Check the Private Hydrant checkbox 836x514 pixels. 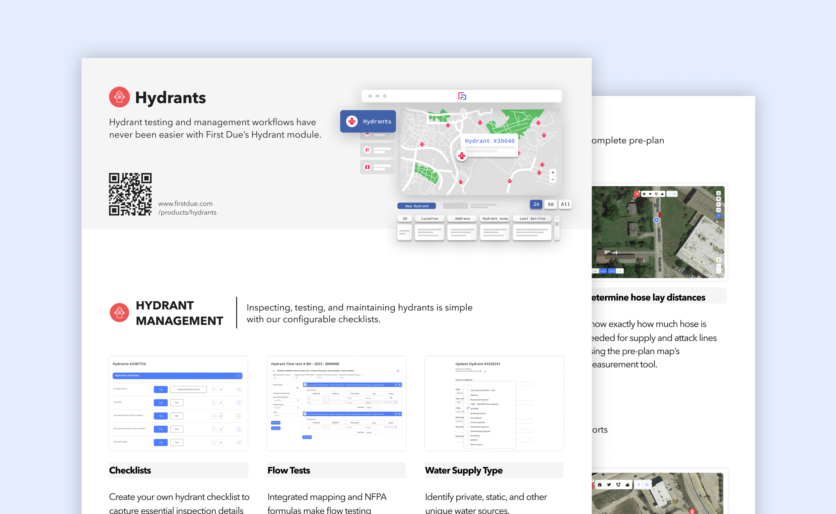[468, 423]
